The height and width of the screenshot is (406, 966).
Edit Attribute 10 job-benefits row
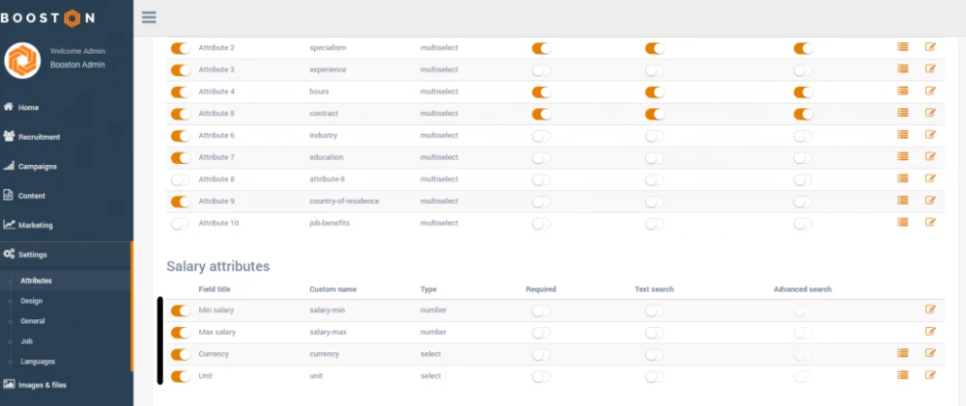pyautogui.click(x=930, y=222)
